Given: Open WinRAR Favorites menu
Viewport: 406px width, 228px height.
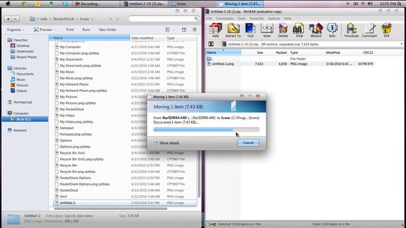Looking at the screenshot, I should (256, 18).
